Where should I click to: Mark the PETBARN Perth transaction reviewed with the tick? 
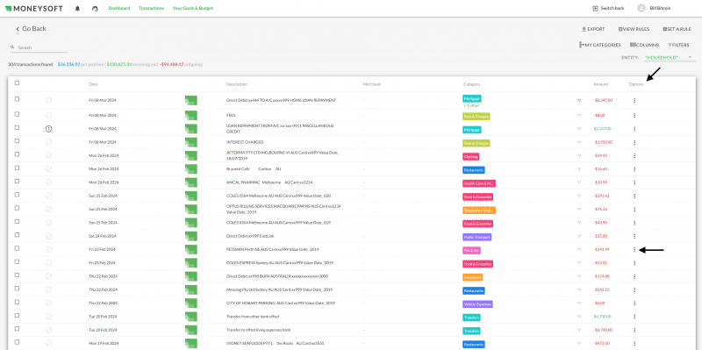pyautogui.click(x=49, y=250)
